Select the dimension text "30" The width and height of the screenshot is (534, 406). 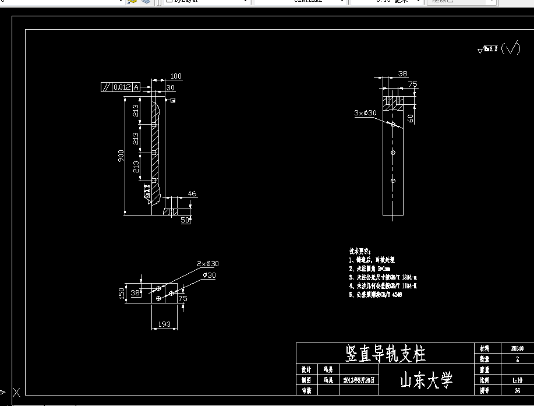[170, 87]
